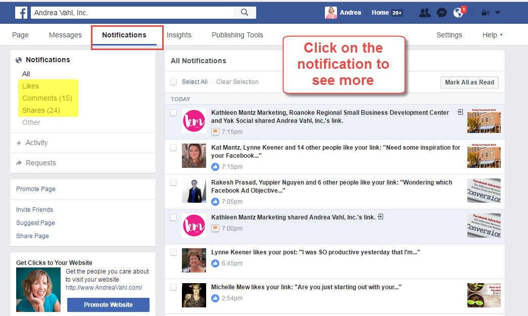
Task: Click Andrea's profile picture in top bar
Action: 330,13
